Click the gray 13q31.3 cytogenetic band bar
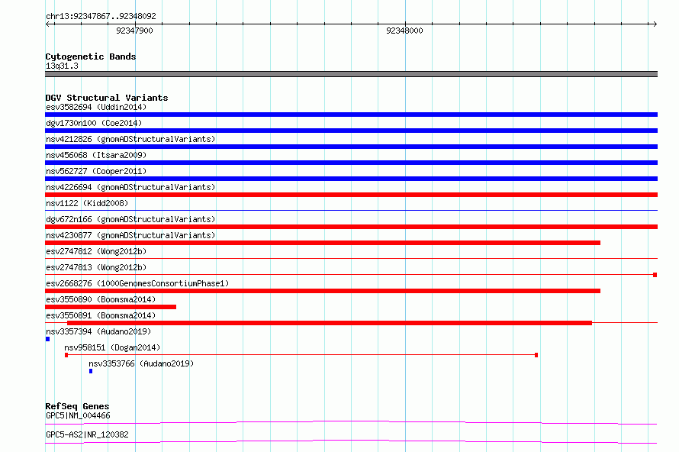679x452 pixels. pos(351,74)
